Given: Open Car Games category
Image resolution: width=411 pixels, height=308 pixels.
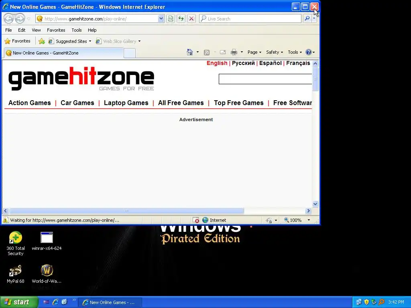Looking at the screenshot, I should click(77, 103).
